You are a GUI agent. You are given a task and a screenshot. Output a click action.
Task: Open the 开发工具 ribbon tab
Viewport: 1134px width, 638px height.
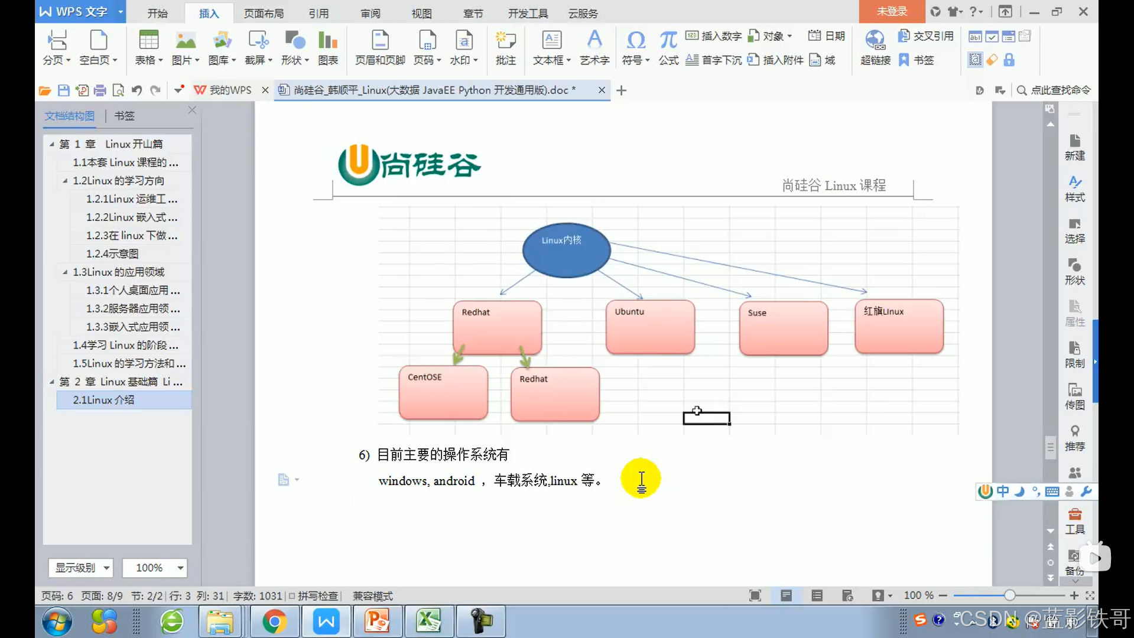(528, 13)
